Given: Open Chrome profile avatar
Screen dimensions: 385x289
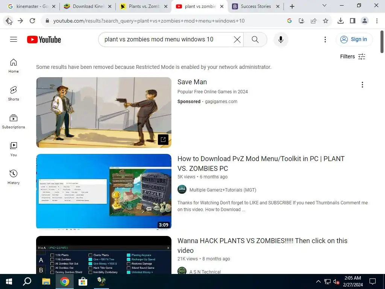Looking at the screenshot, I should (x=365, y=21).
